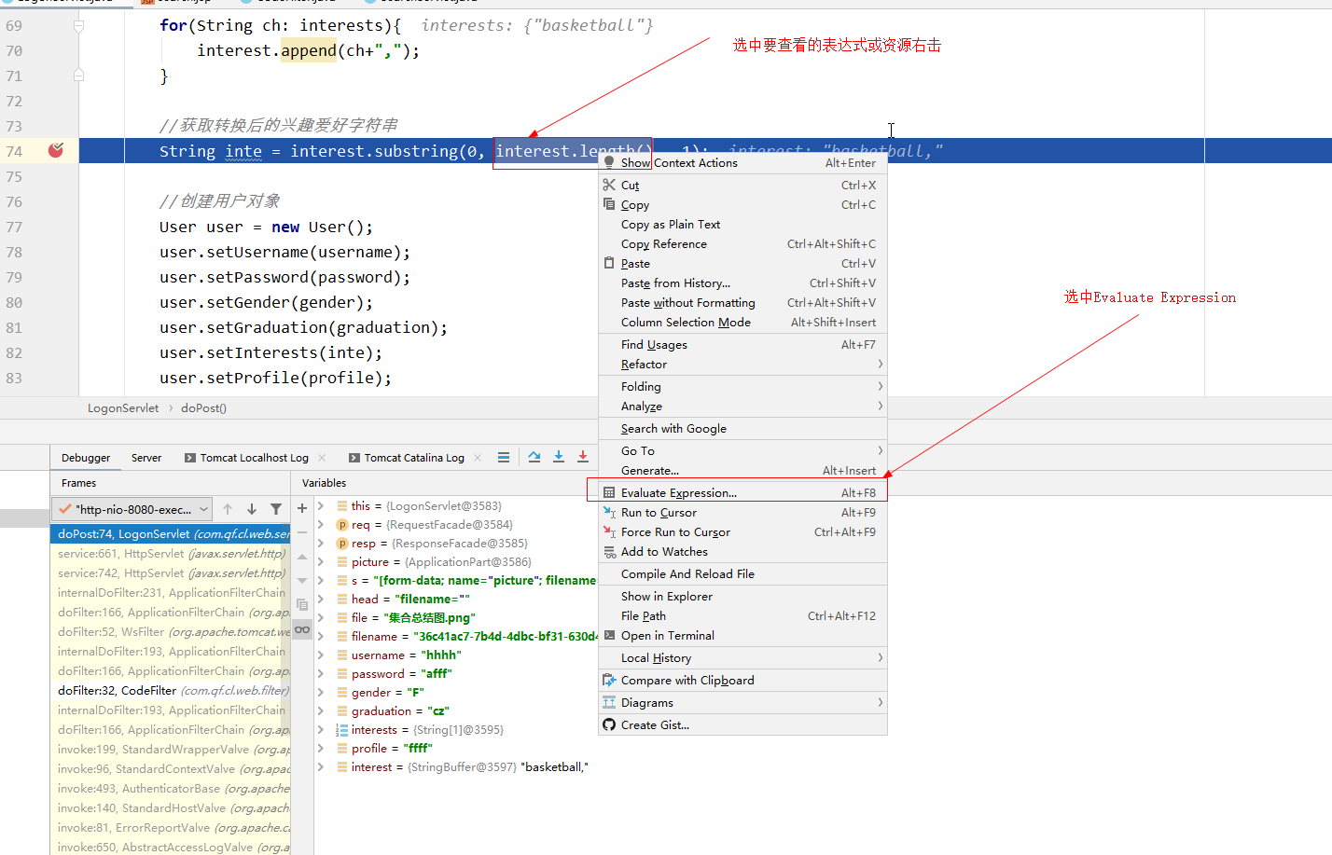Open the Refactor submenu
The height and width of the screenshot is (855, 1332).
point(644,365)
